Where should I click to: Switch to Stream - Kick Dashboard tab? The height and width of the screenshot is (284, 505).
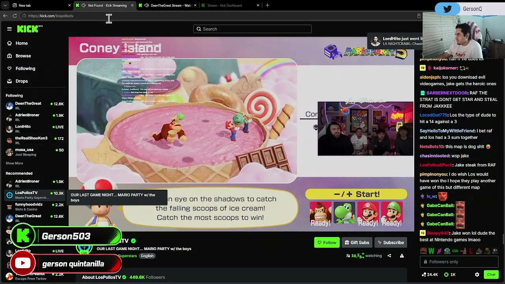230,6
